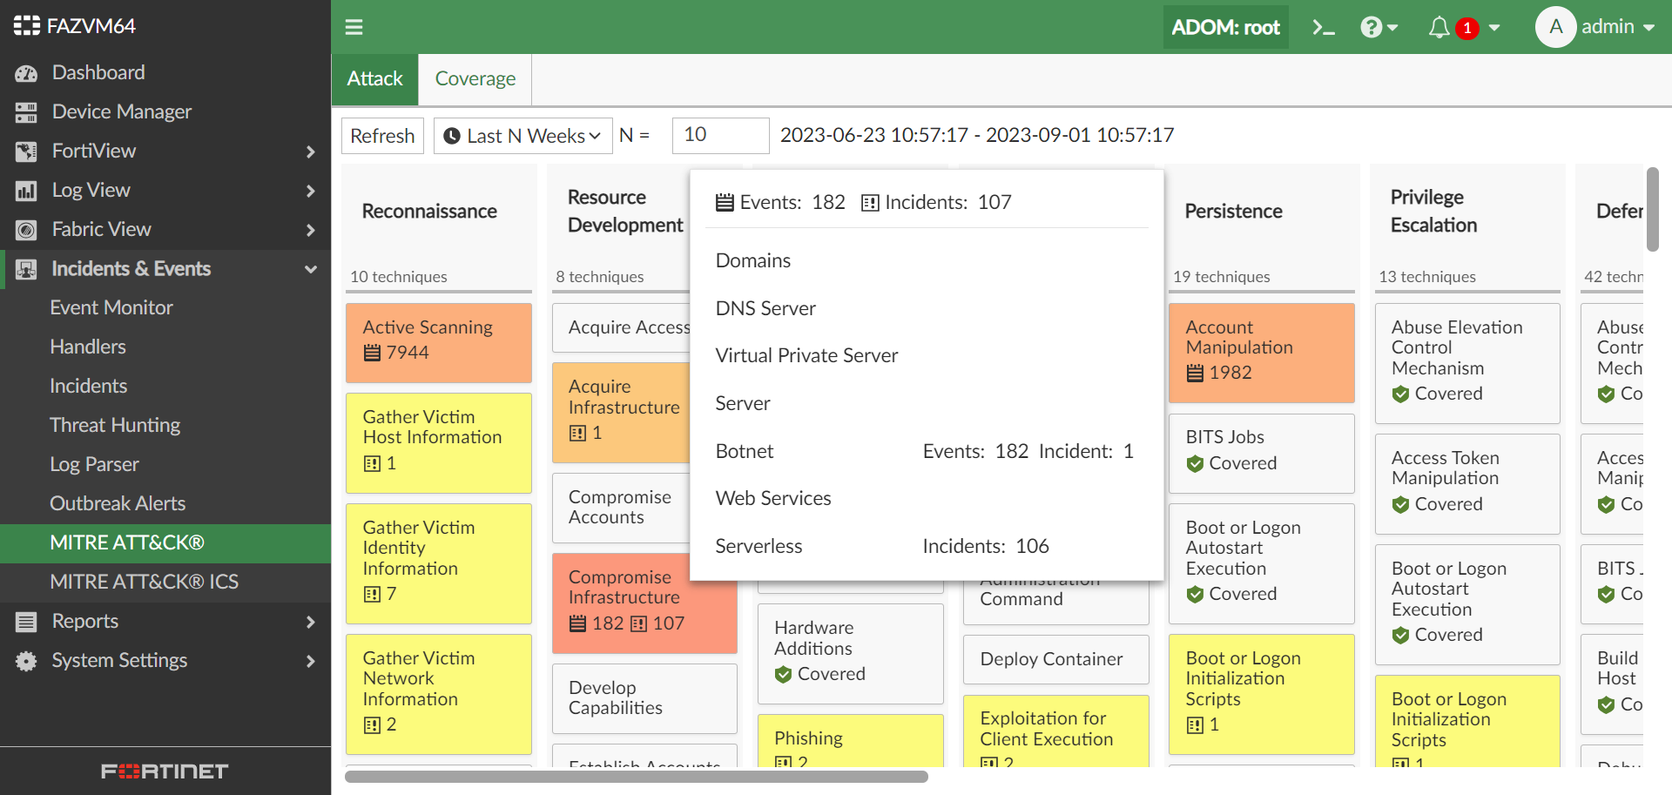Open Outbreak Alerts in the sidebar
The width and height of the screenshot is (1672, 795).
point(118,503)
